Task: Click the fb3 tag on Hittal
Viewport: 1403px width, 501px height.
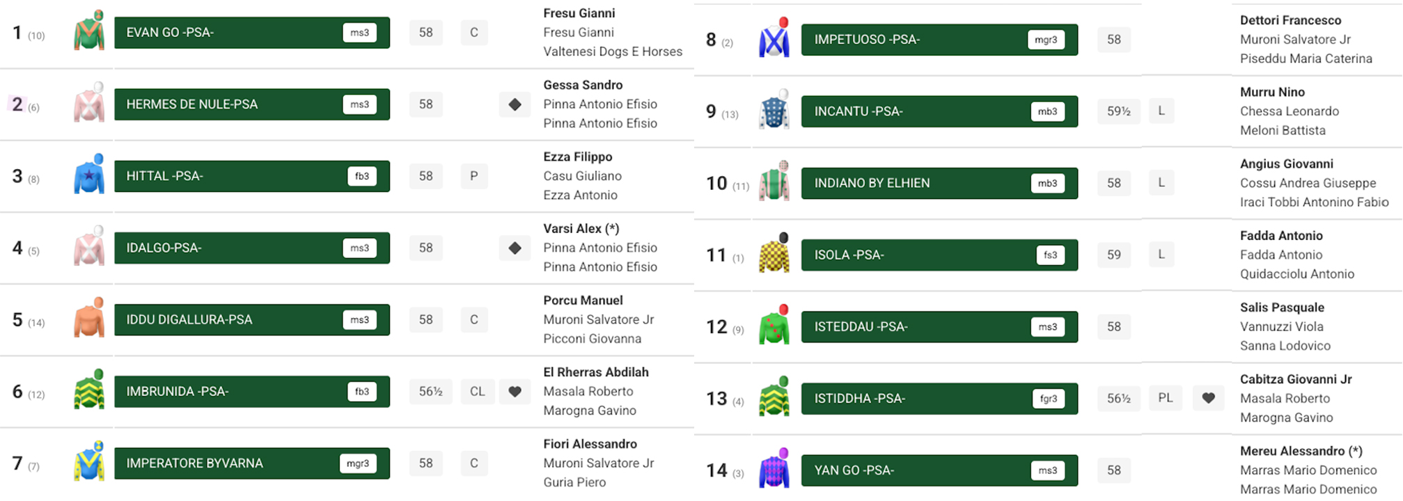Action: point(361,176)
